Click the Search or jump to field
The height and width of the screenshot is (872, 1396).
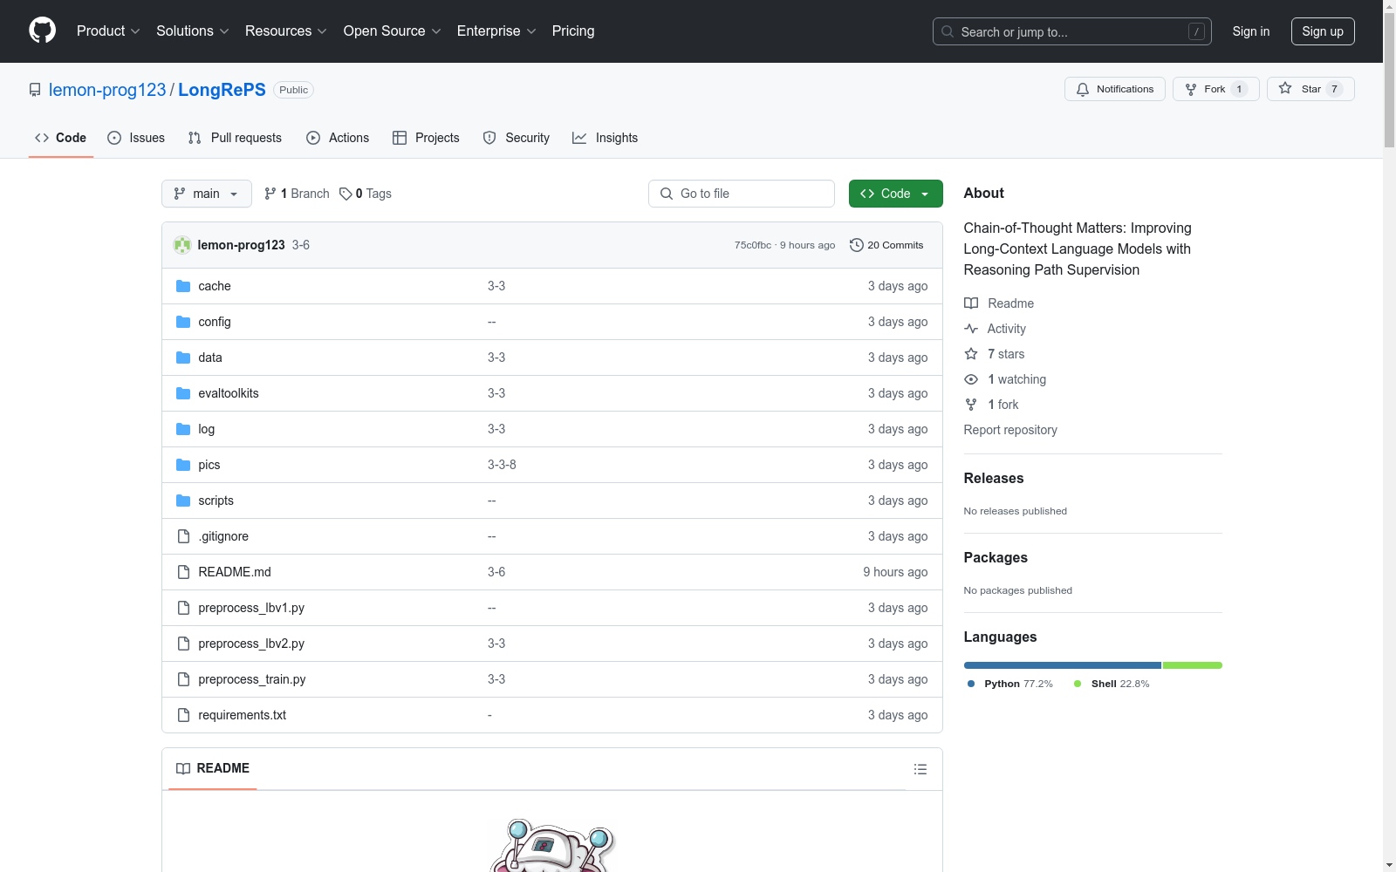coord(1072,31)
